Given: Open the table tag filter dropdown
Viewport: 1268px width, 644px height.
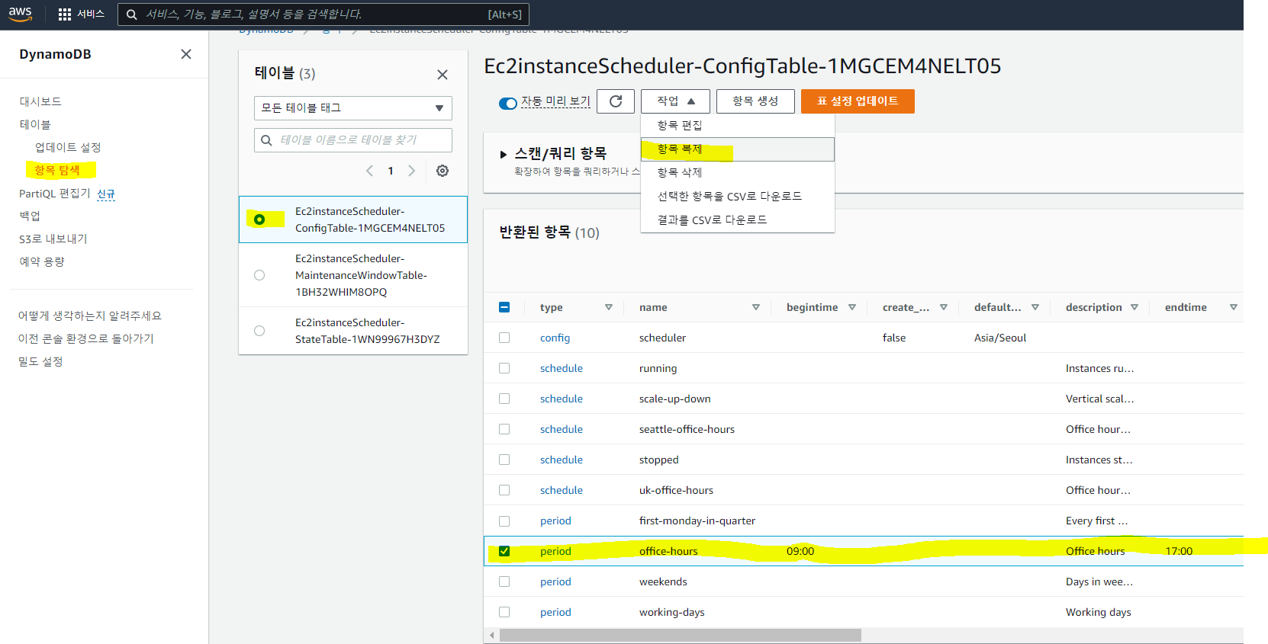Looking at the screenshot, I should coord(353,108).
